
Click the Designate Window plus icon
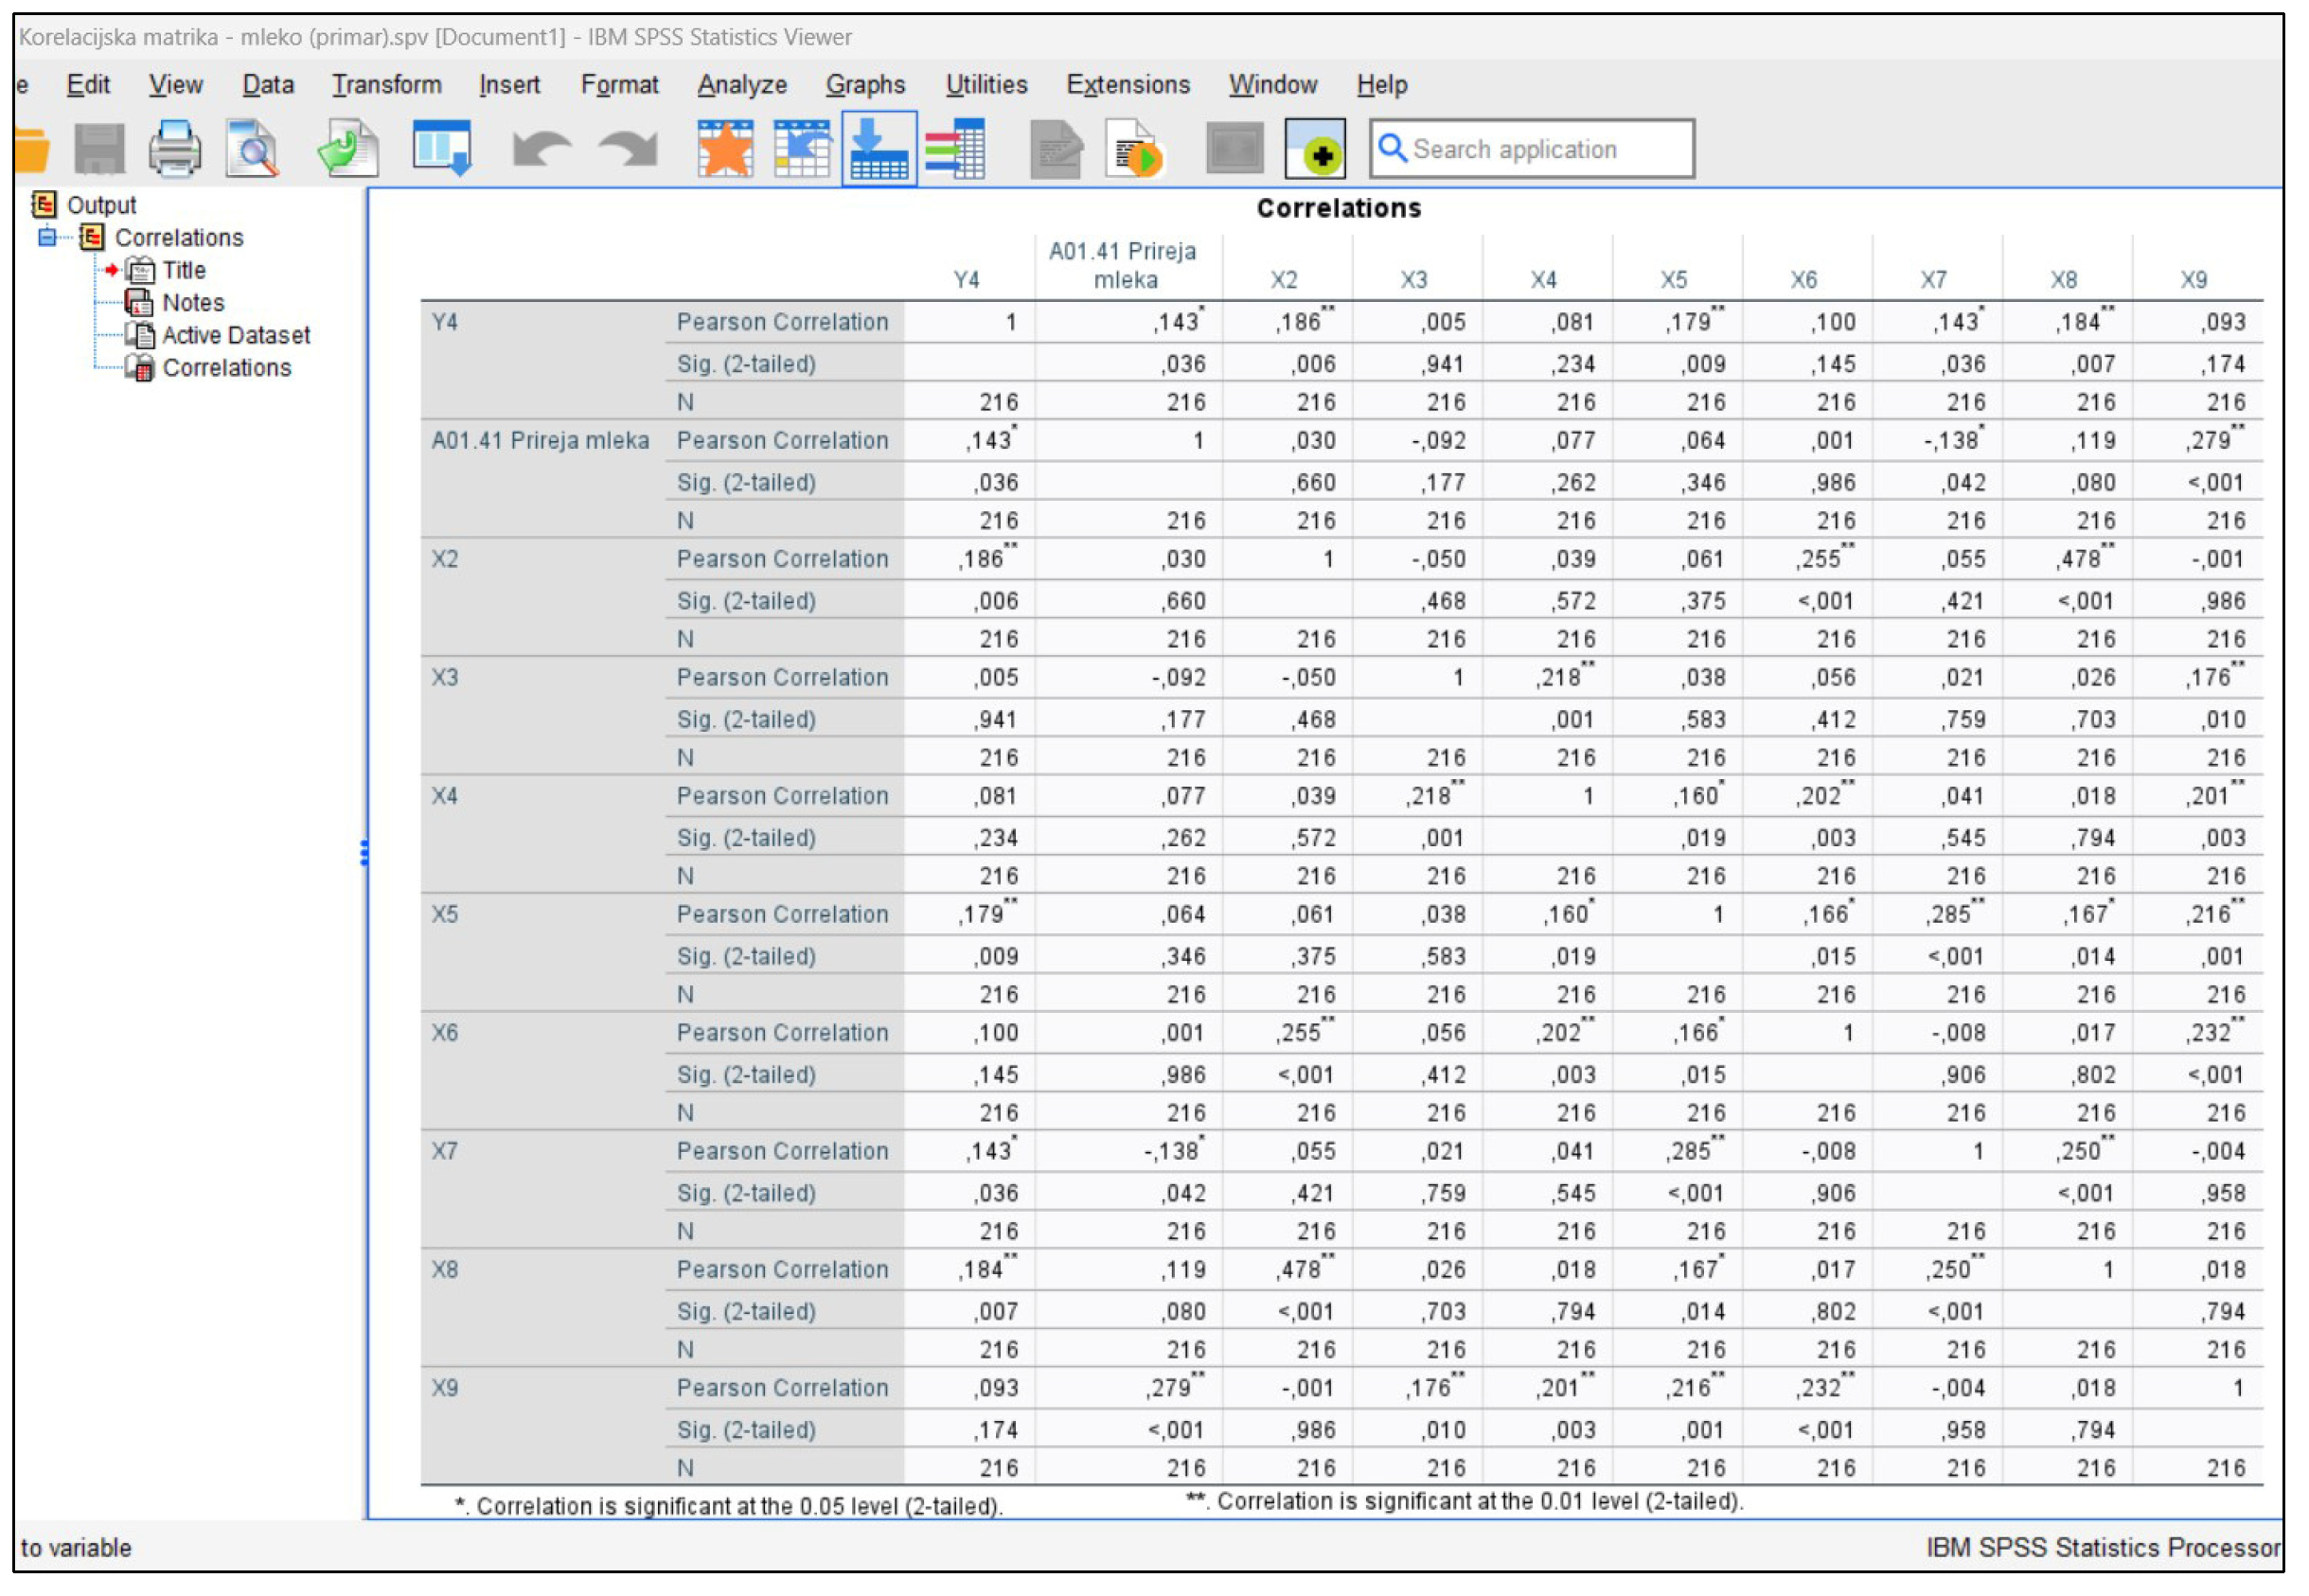[x=1318, y=149]
